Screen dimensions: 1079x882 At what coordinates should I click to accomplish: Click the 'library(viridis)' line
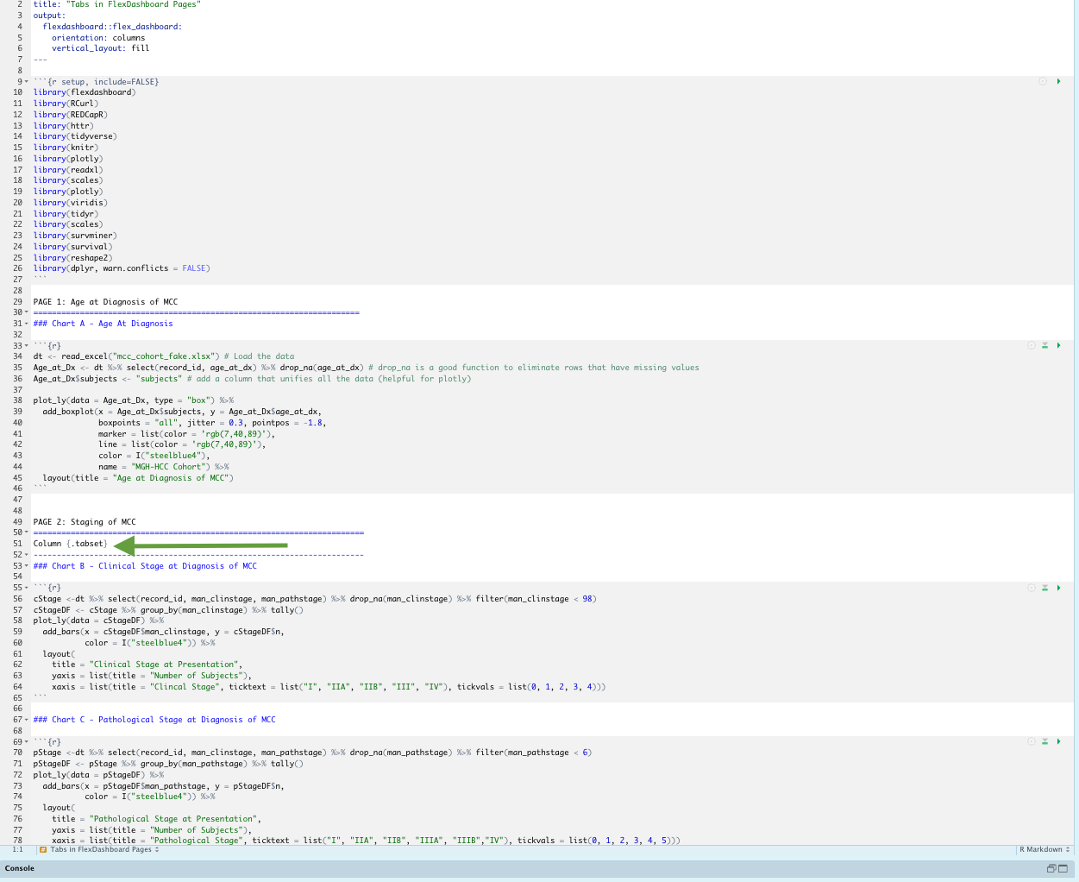point(71,202)
